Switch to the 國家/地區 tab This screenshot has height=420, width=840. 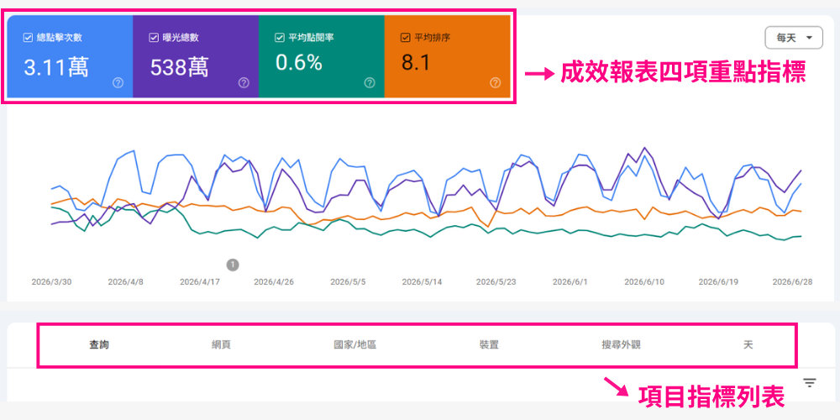tap(354, 345)
